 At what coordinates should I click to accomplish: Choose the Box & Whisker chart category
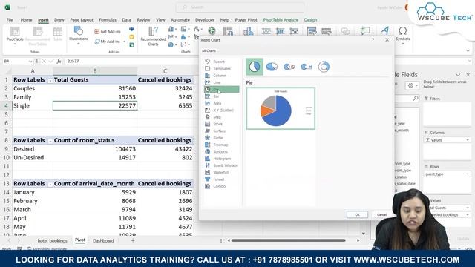(x=225, y=166)
